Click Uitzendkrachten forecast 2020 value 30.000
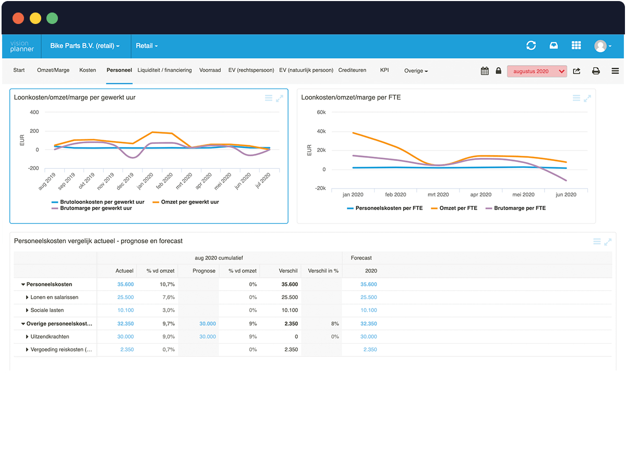Screen dimensions: 626x469 point(369,337)
